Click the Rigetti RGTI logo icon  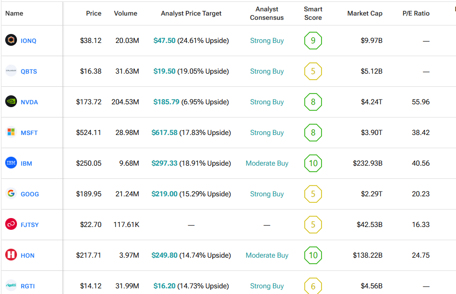click(11, 286)
